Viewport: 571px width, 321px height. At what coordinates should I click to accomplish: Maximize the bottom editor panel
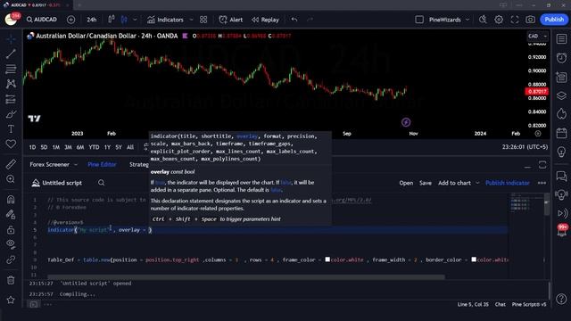pos(542,165)
